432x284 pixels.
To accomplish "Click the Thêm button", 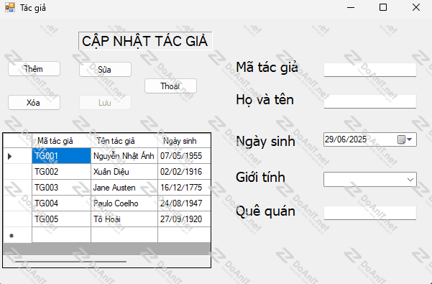I will pyautogui.click(x=34, y=69).
